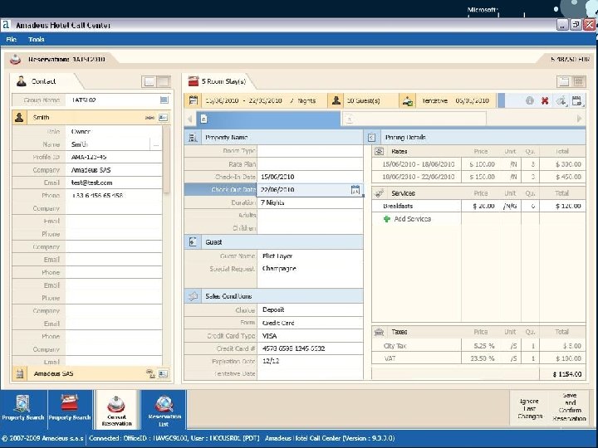The height and width of the screenshot is (448, 598).
Task: Click the Clause field Deposit
Action: tap(310, 309)
